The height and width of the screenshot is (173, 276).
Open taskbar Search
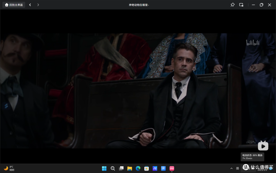click(113, 168)
